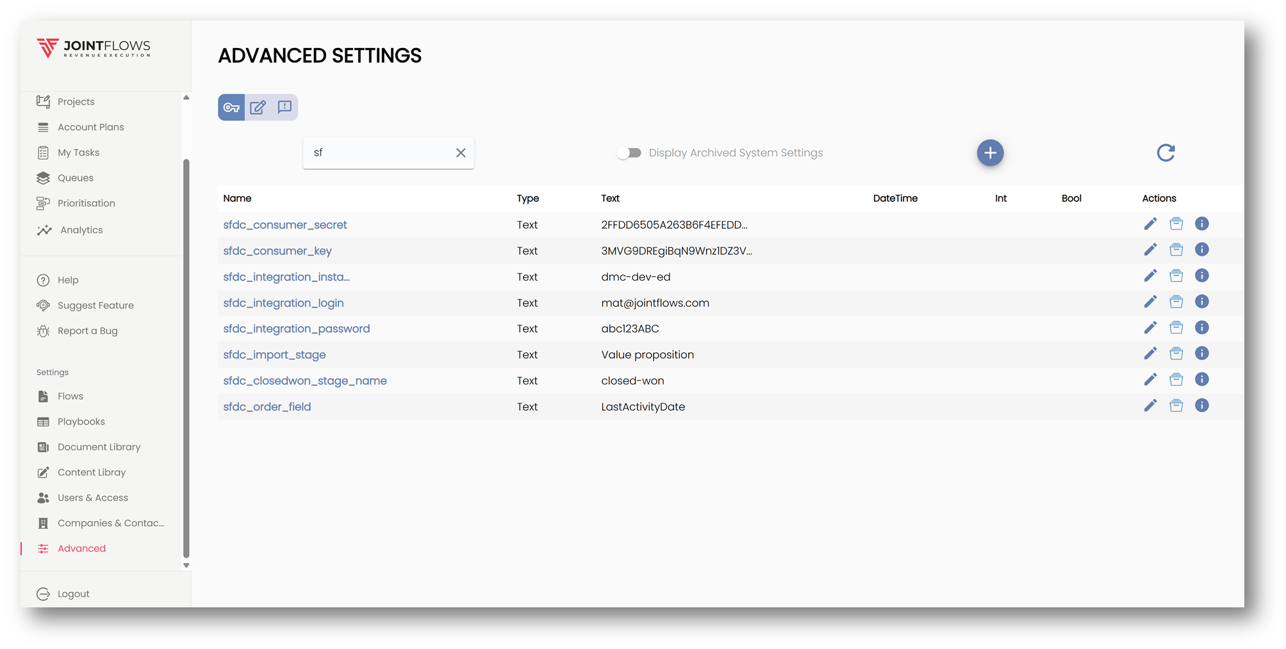The width and height of the screenshot is (1286, 649).
Task: Open the sfdc_integration_password link
Action: [x=296, y=329]
